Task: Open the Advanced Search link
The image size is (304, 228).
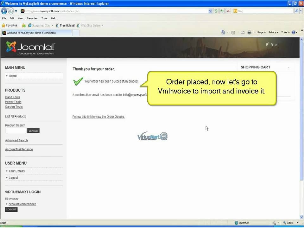Action: (16, 140)
